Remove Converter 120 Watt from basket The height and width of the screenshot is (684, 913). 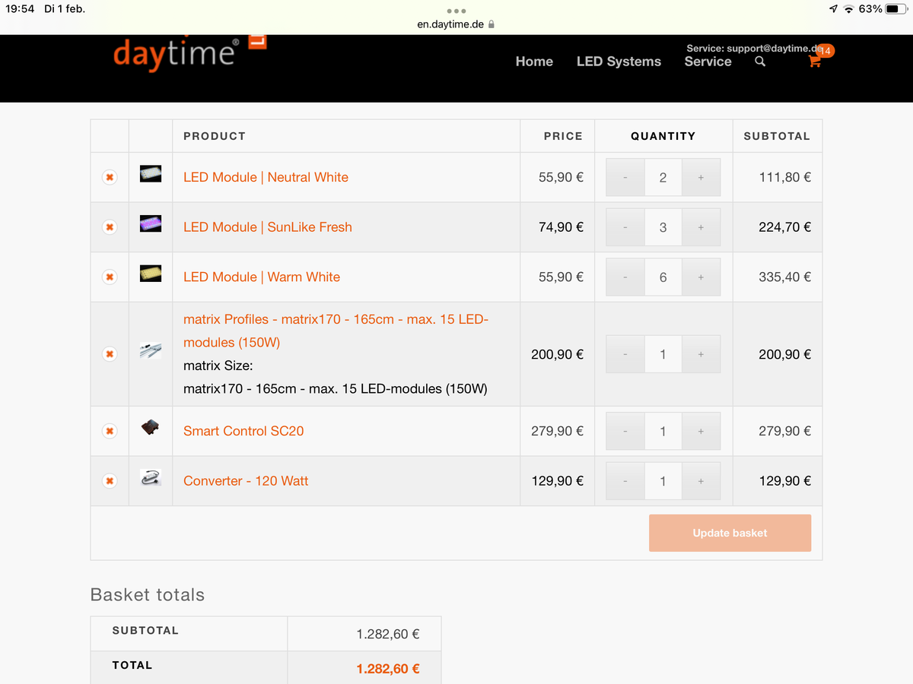(x=110, y=481)
